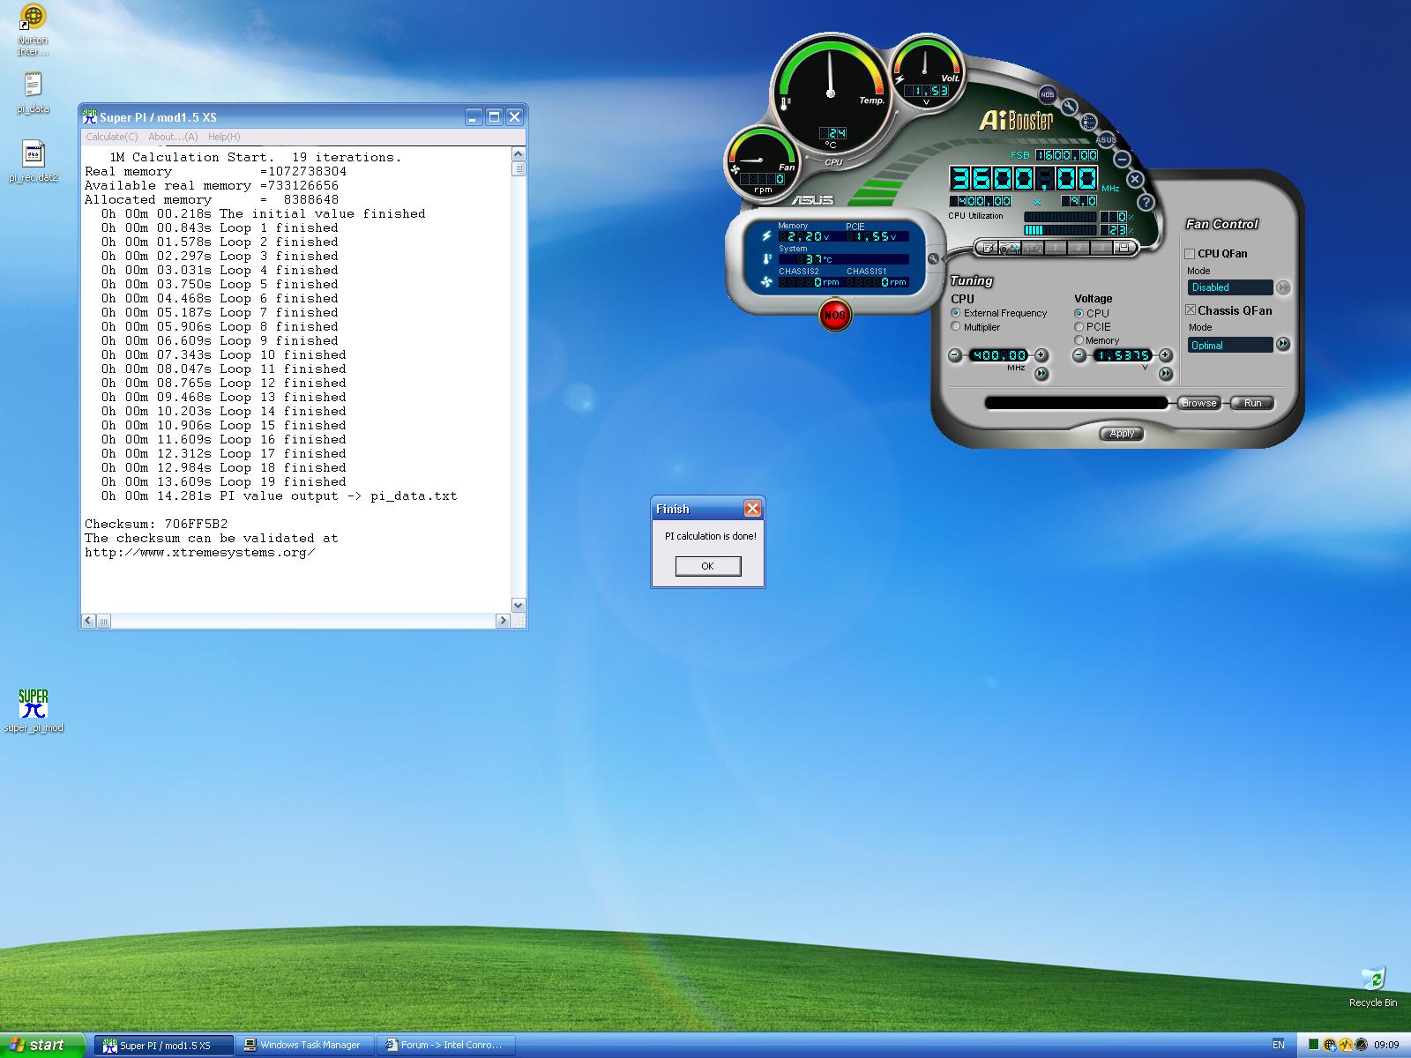Open the wrench settings icon in AI Booster
Viewport: 1411px width, 1058px height.
coord(1069,108)
